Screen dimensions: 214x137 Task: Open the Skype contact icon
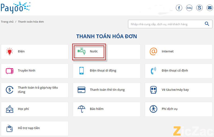(x=199, y=8)
